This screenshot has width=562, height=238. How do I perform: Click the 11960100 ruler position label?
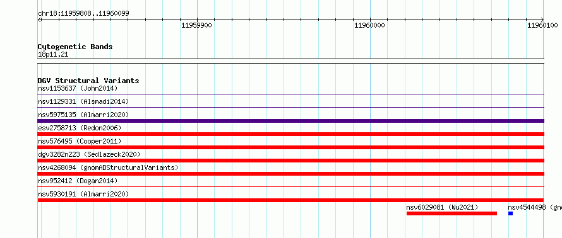pos(542,25)
